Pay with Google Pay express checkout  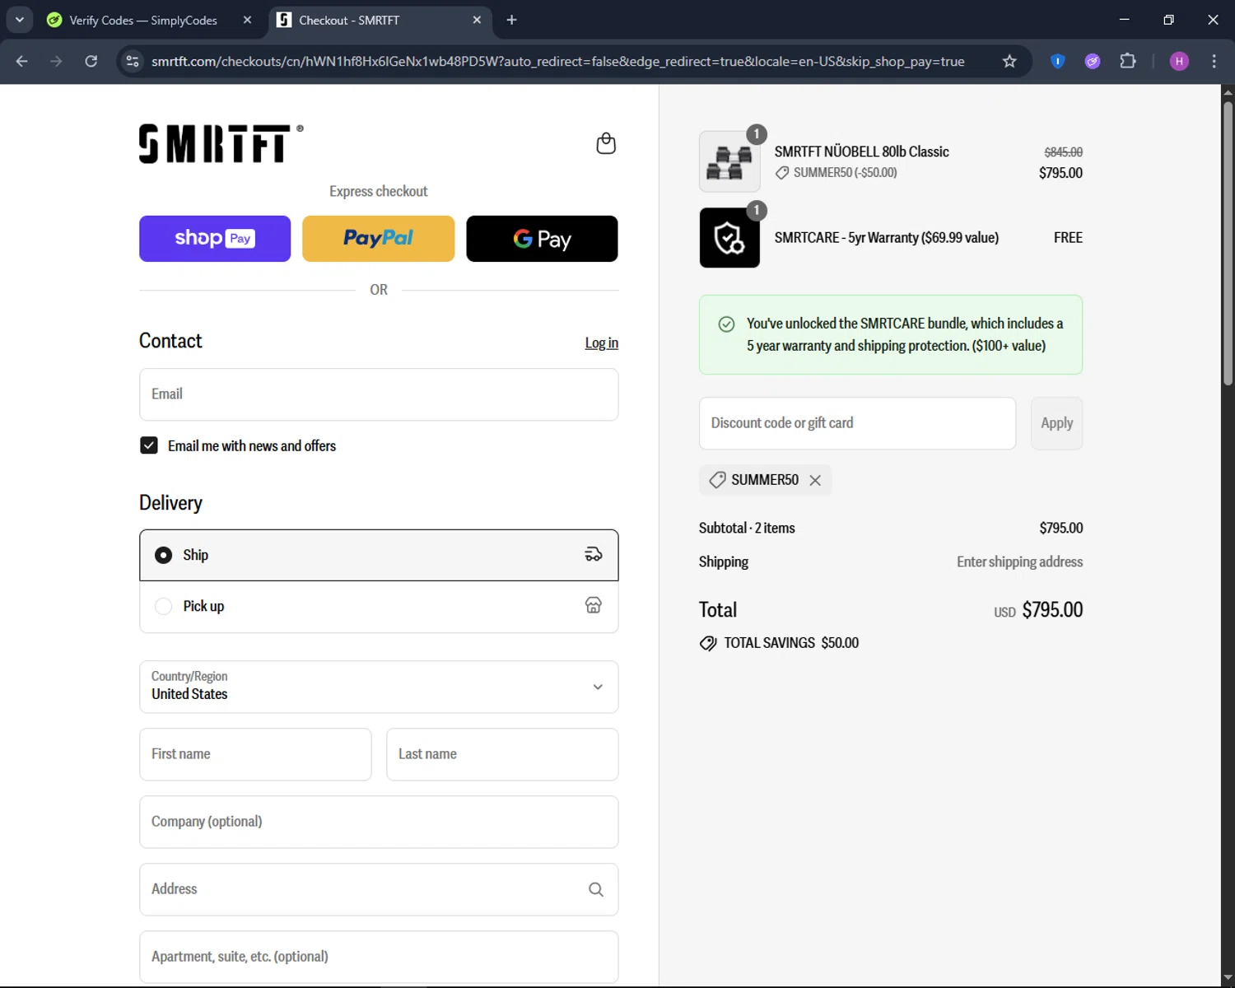tap(542, 239)
